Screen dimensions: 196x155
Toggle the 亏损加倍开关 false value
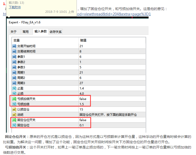click(x=83, y=99)
